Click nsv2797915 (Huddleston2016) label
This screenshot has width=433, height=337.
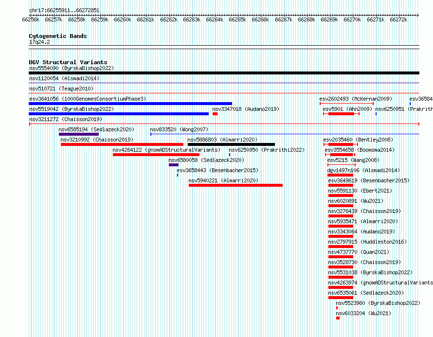click(367, 242)
